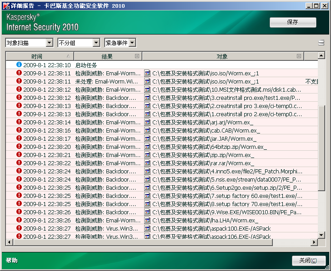Click red alert icon at 22:38:20 row
The width and height of the screenshot is (331, 271).
tap(19, 146)
